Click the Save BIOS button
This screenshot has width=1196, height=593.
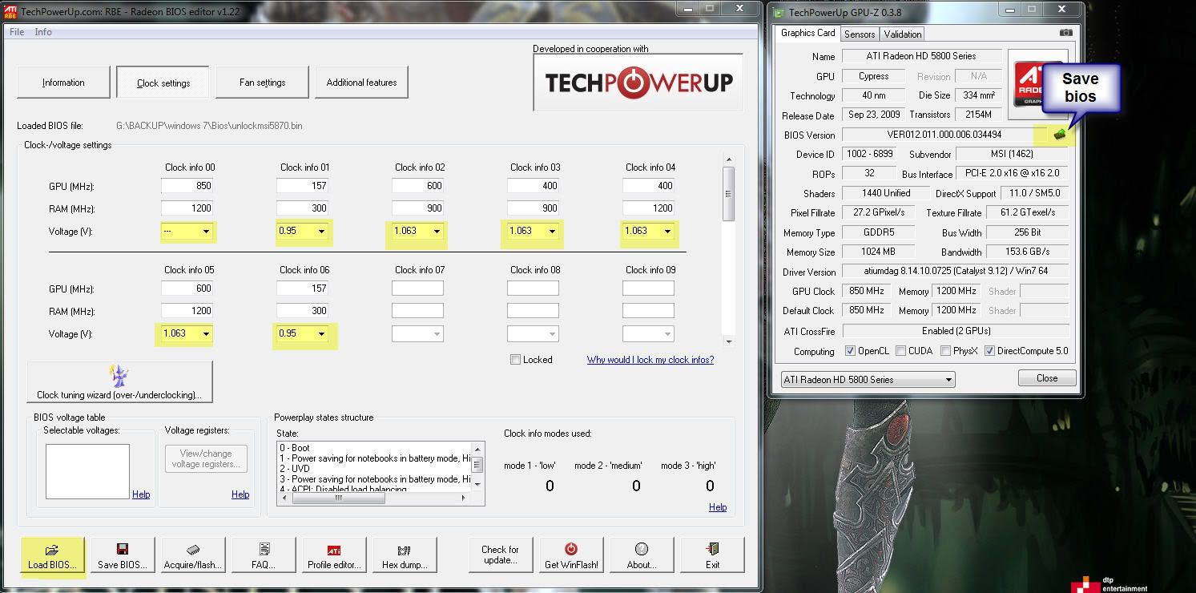point(123,555)
